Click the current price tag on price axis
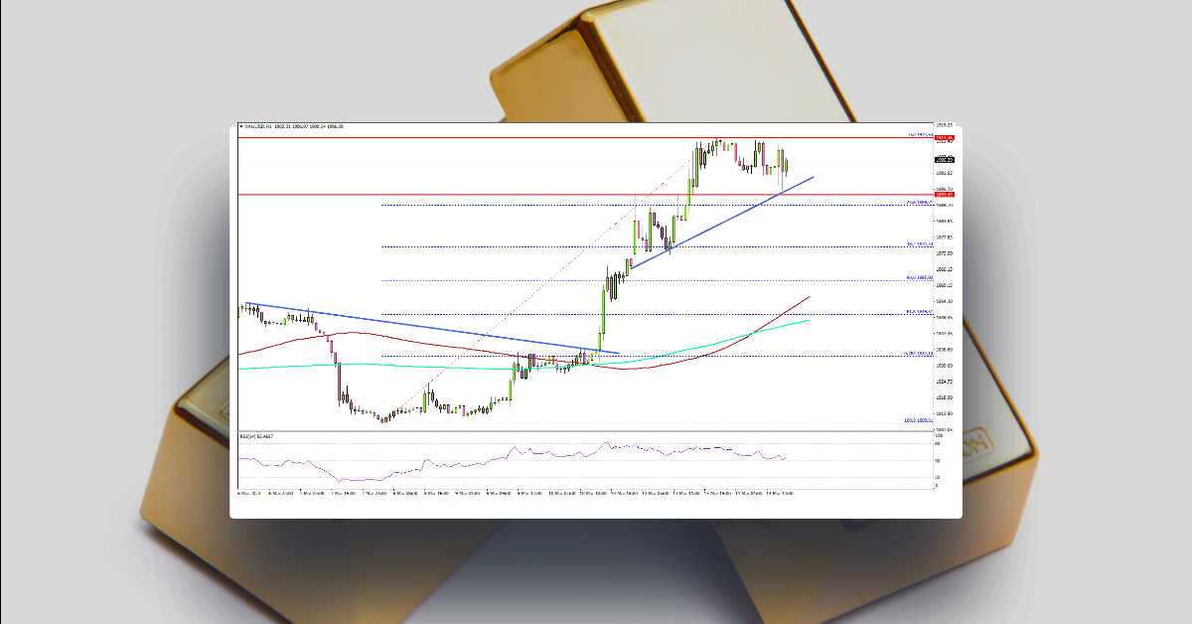This screenshot has height=624, width=1192. tap(938, 159)
